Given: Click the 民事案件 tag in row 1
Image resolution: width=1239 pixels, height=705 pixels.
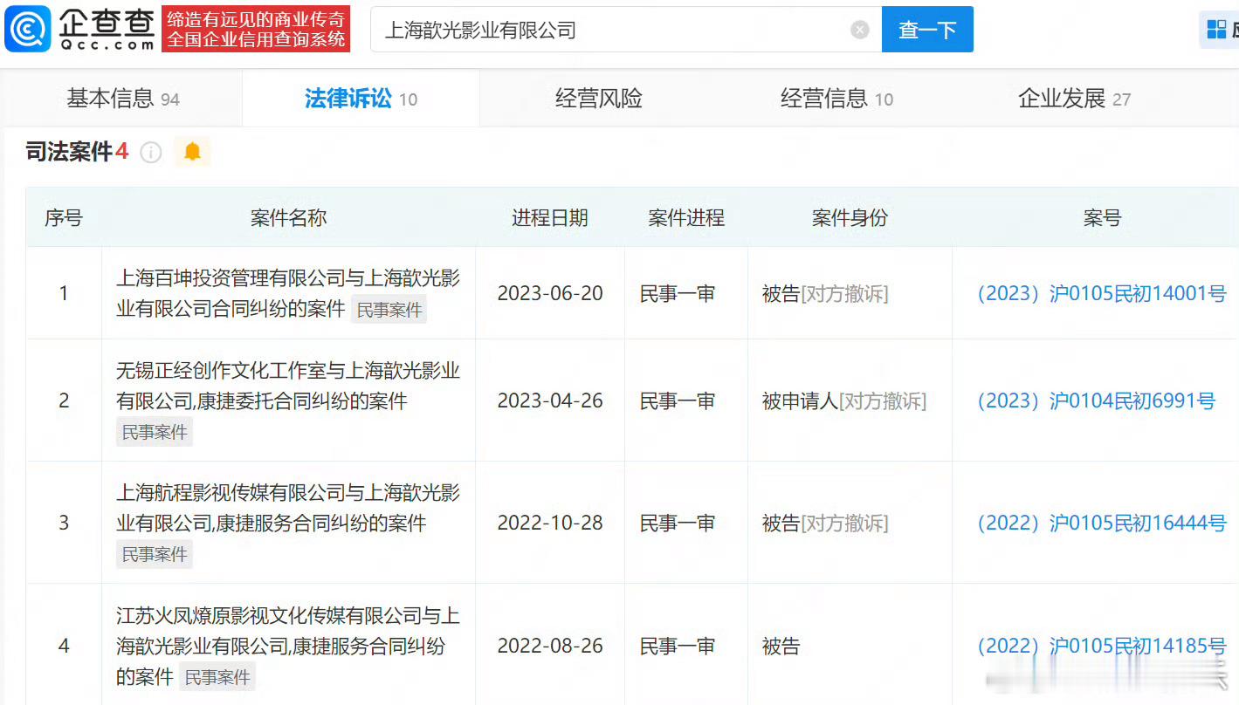Looking at the screenshot, I should [389, 310].
